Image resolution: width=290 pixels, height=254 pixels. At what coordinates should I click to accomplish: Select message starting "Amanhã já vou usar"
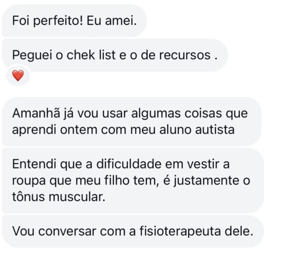[131, 121]
